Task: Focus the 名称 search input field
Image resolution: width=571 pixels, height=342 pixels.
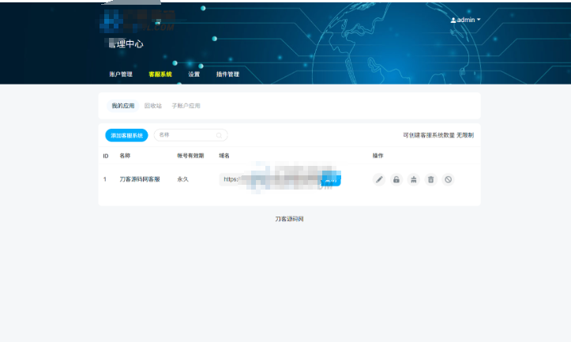Action: (190, 135)
